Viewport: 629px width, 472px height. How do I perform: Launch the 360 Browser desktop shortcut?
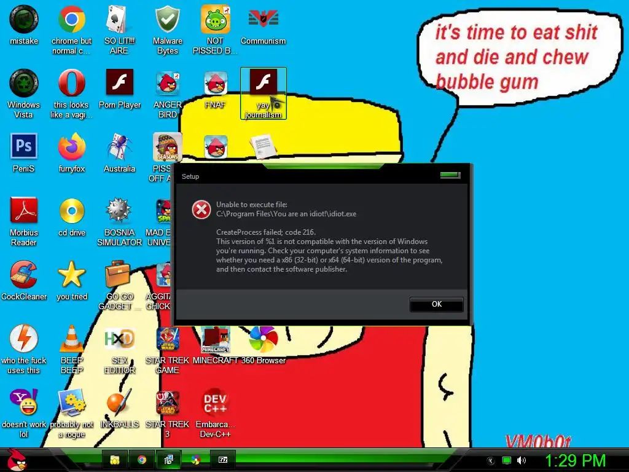[x=263, y=345]
